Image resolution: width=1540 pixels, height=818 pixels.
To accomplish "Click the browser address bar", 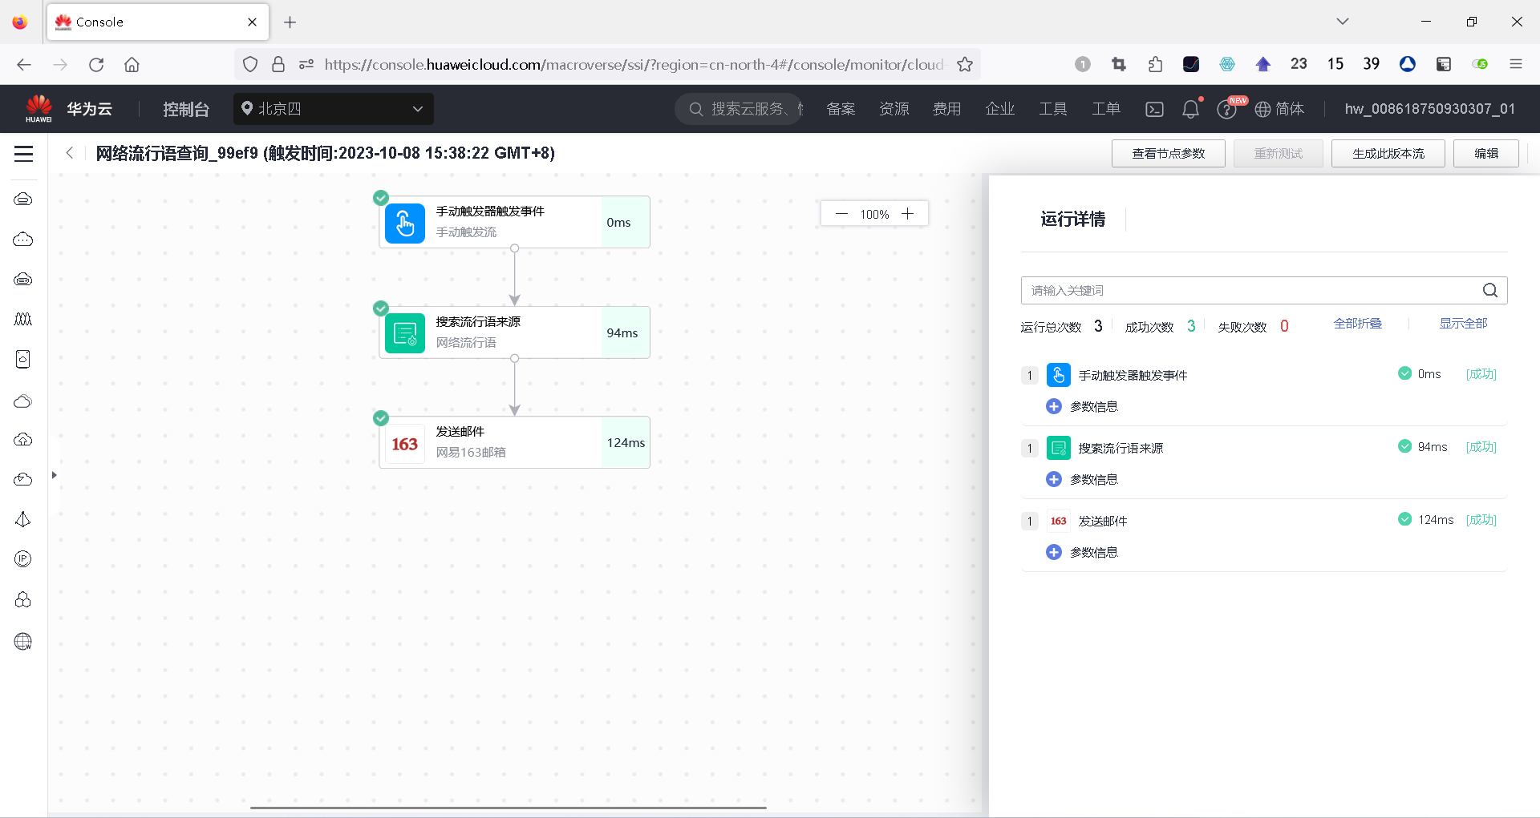I will coord(634,64).
